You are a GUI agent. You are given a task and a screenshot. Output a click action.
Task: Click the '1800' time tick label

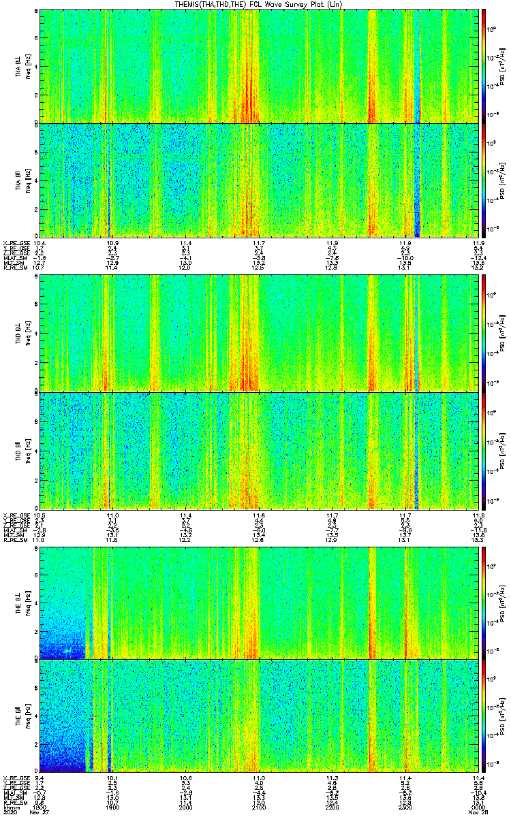(40, 806)
